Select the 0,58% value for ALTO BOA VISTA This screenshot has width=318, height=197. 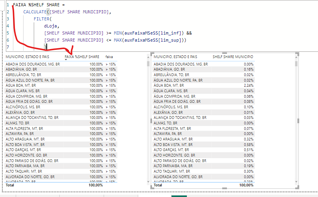pos(249,144)
